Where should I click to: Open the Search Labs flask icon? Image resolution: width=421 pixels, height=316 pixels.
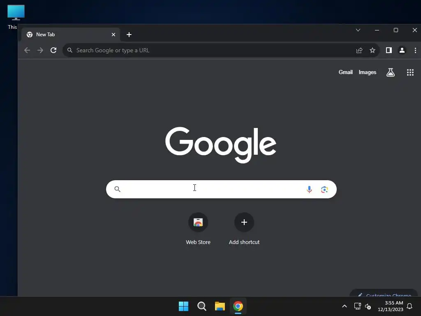pos(391,72)
